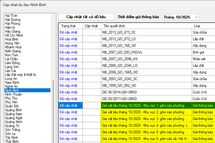This screenshot has height=143, width=215.
Task: Select 'Ninh Thuận' in province list
Action: click(x=14, y=94)
